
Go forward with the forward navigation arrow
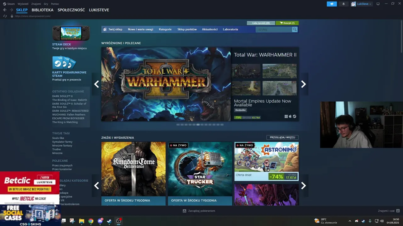tap(11, 10)
